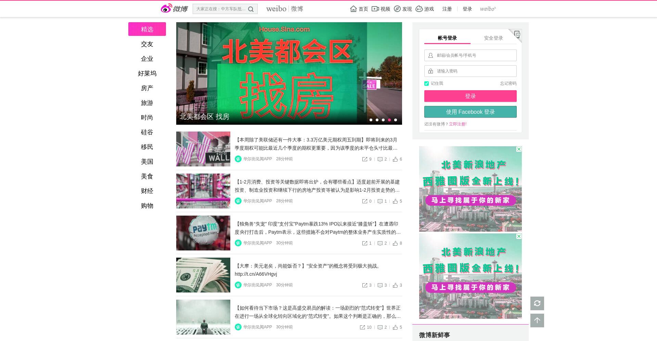Open the dollar bills thumbnail
This screenshot has height=341, width=657.
coord(203,275)
